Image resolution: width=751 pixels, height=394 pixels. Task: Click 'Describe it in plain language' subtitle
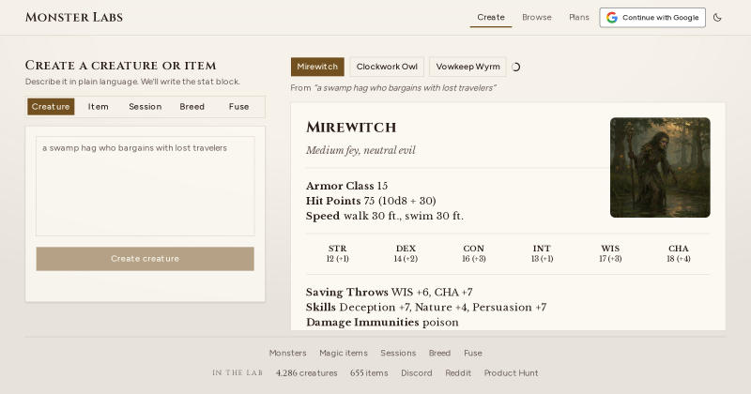tap(132, 82)
